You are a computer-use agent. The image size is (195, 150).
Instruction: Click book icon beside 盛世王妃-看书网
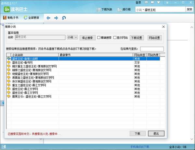pos(9,62)
